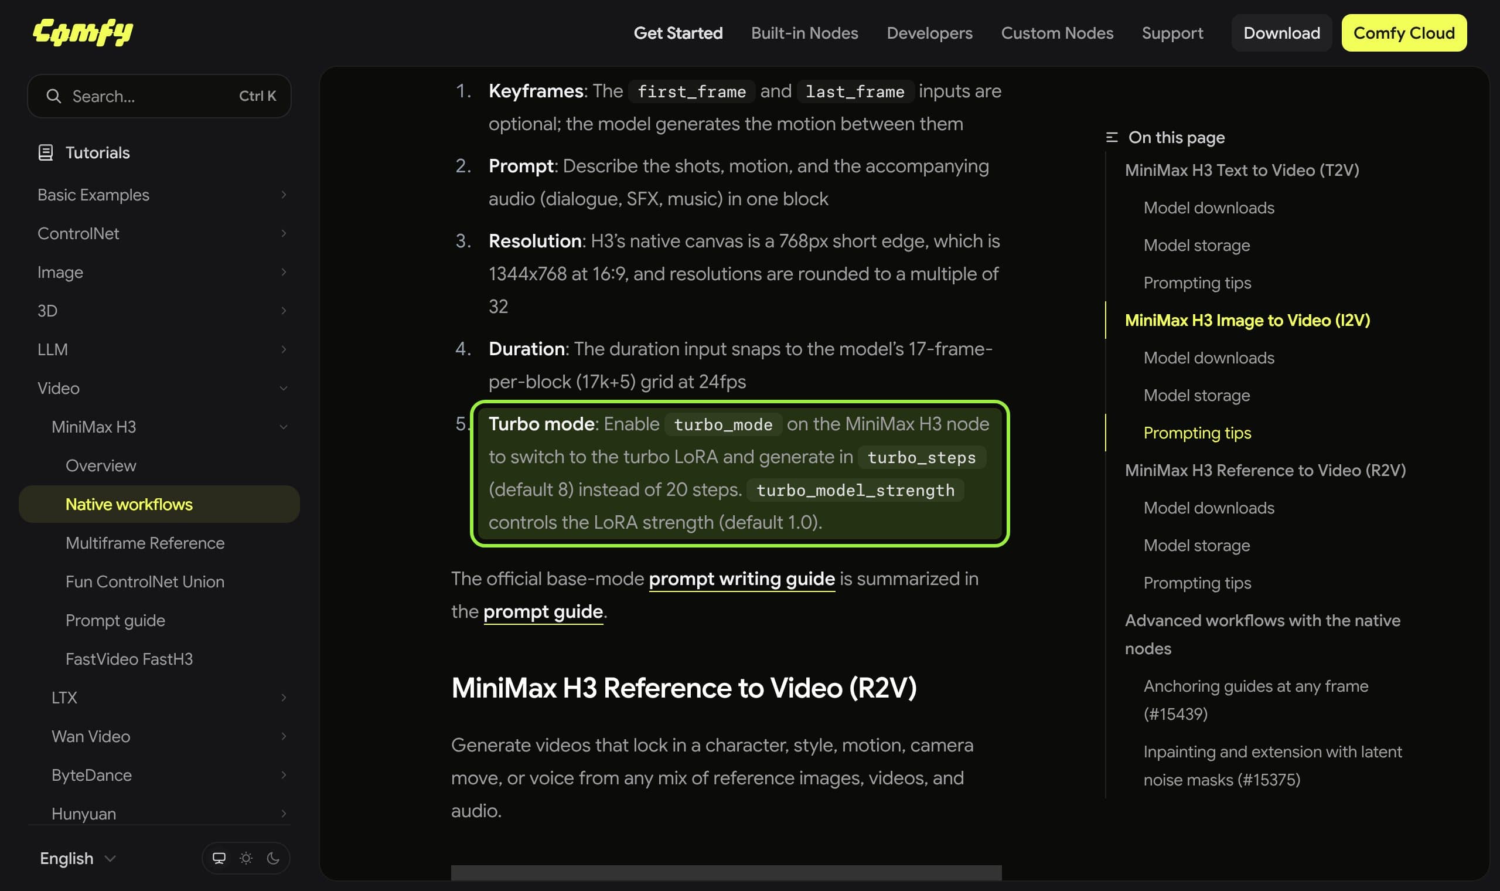Open Support nav tab

tap(1172, 33)
